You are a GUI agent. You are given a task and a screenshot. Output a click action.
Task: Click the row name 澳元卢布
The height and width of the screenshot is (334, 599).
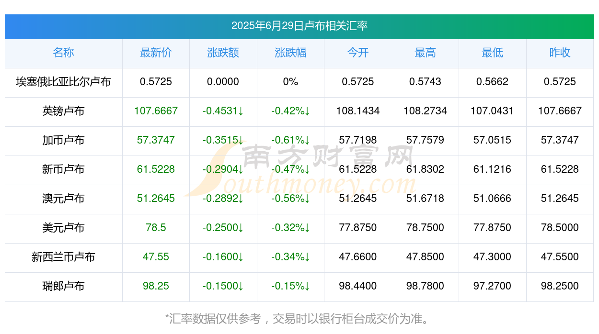tap(63, 199)
